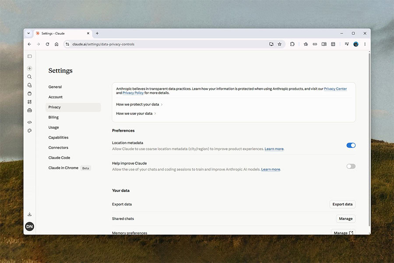Viewport: 394px width, 263px height.
Task: Click the browser home icon
Action: (x=56, y=44)
